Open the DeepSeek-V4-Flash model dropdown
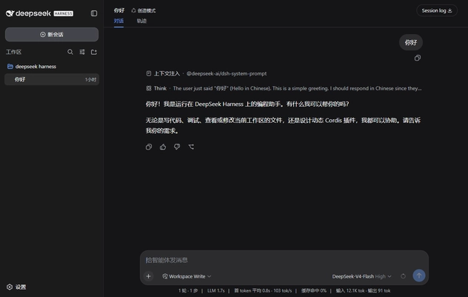This screenshot has height=297, width=468. pyautogui.click(x=362, y=276)
